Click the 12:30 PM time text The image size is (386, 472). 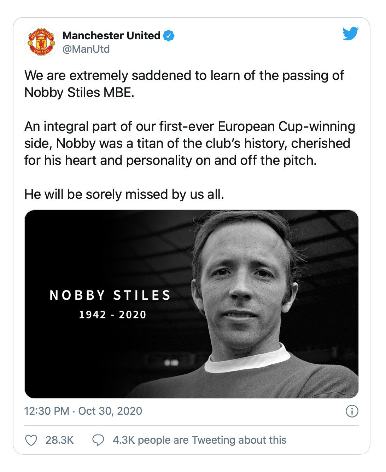[x=46, y=411]
